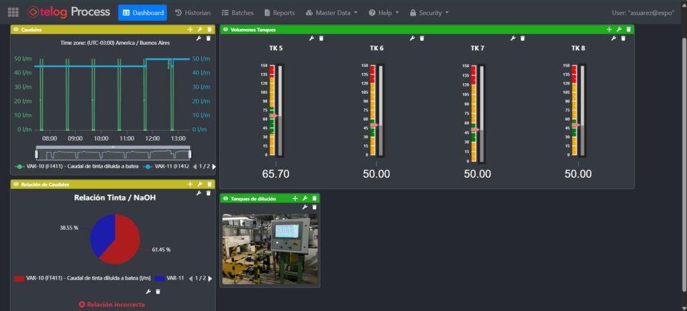The width and height of the screenshot is (687, 311).
Task: Expand the Security dropdown menu
Action: tap(429, 13)
